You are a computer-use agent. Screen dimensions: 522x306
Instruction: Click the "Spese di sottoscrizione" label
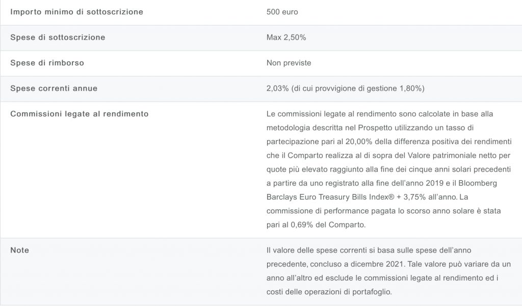(58, 37)
